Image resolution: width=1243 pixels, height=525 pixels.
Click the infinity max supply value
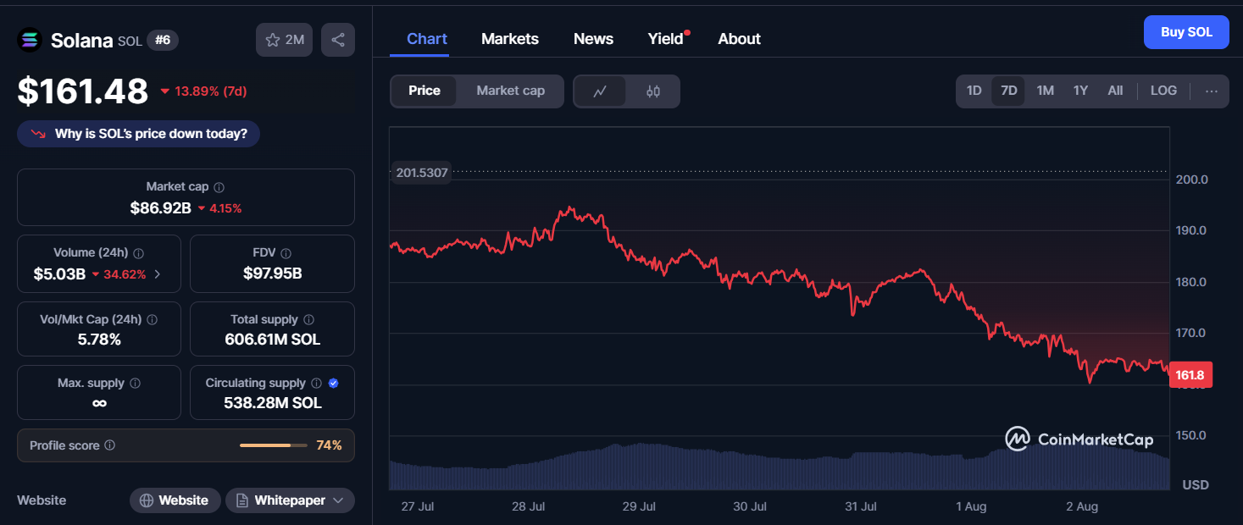pyautogui.click(x=99, y=403)
